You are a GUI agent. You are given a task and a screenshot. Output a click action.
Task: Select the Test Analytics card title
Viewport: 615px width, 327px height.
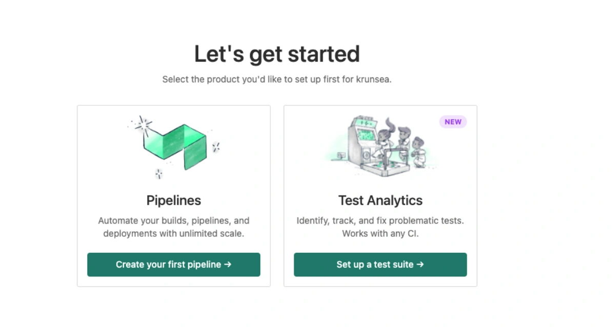pos(380,200)
